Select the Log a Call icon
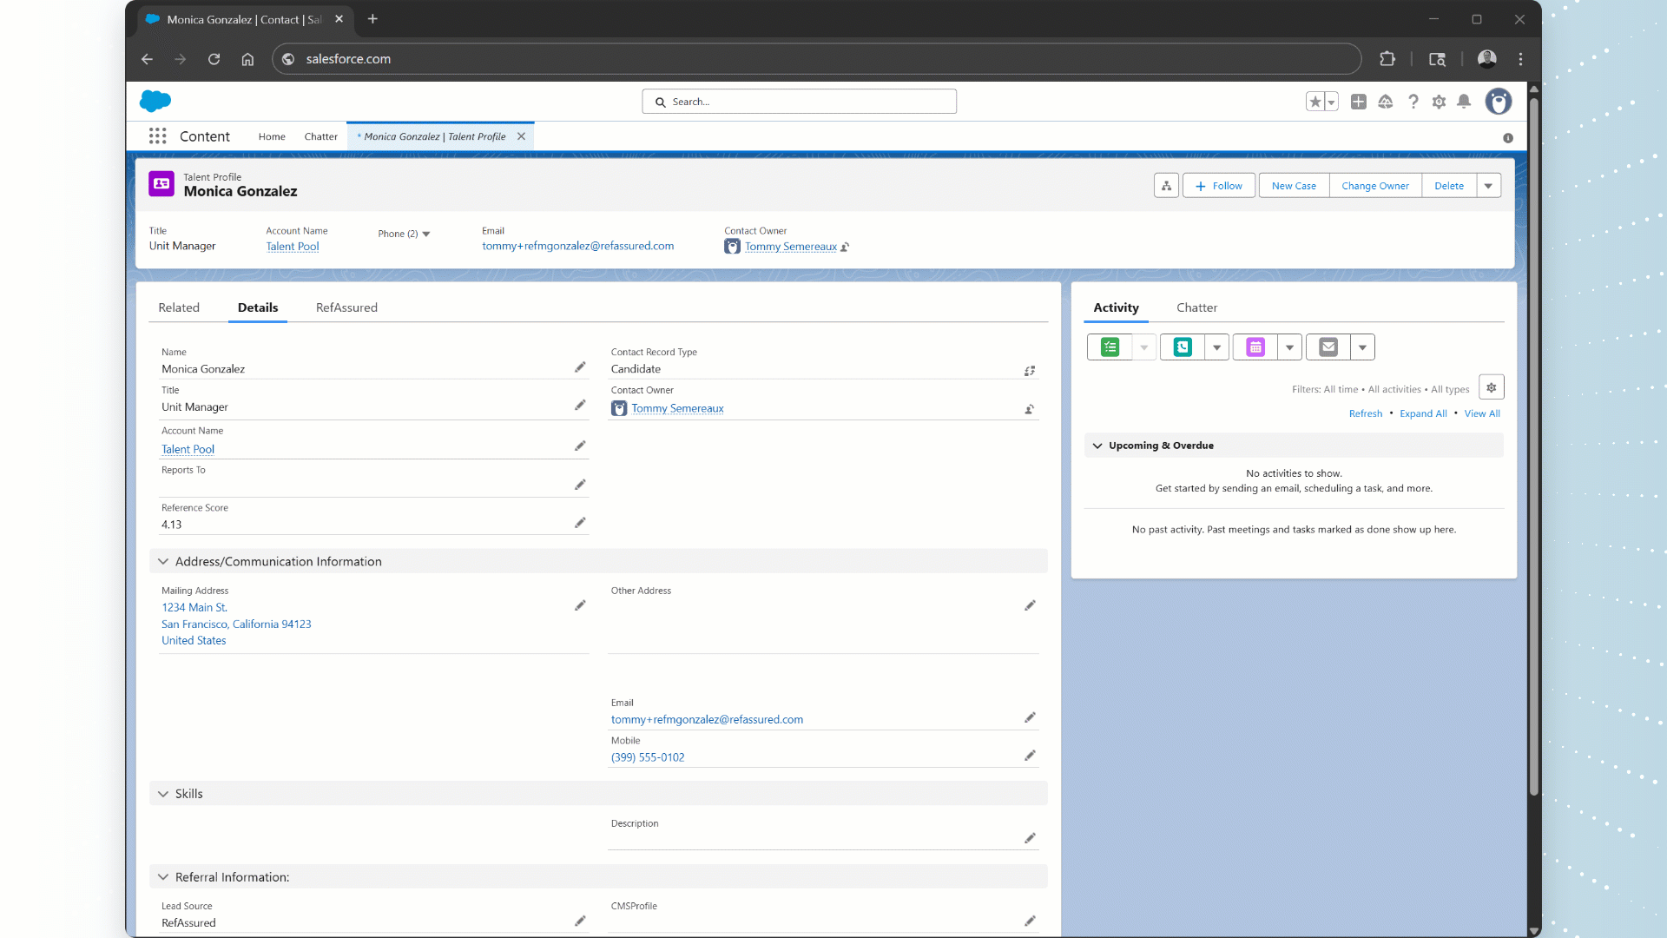This screenshot has height=938, width=1667. point(1182,347)
